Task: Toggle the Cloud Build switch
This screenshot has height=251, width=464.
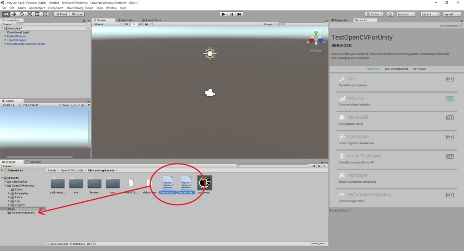Action: coord(450,118)
